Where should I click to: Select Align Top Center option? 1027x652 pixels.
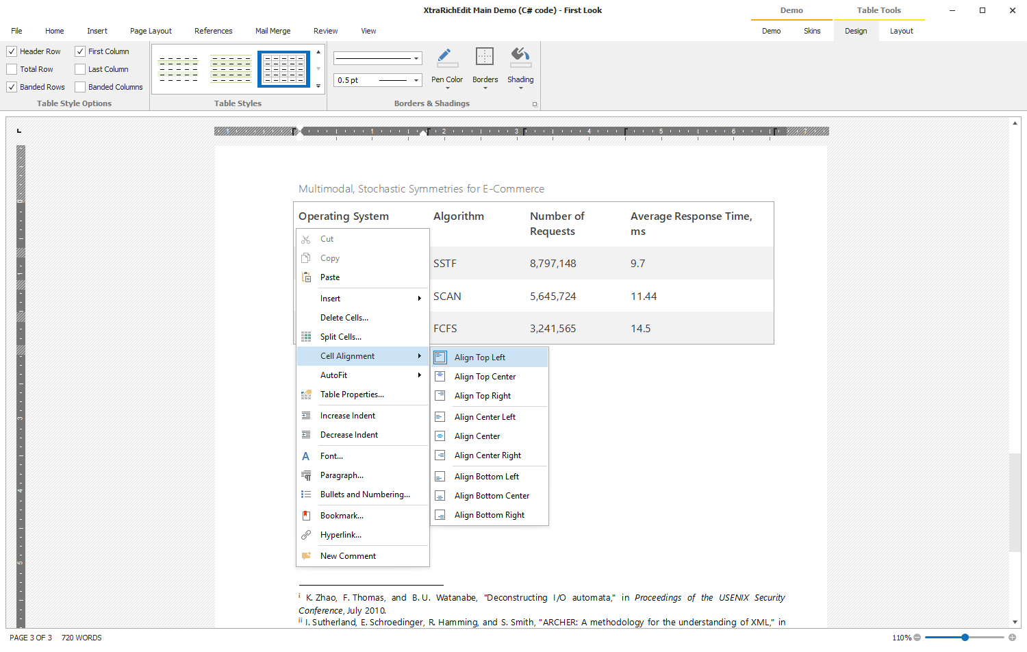point(485,377)
